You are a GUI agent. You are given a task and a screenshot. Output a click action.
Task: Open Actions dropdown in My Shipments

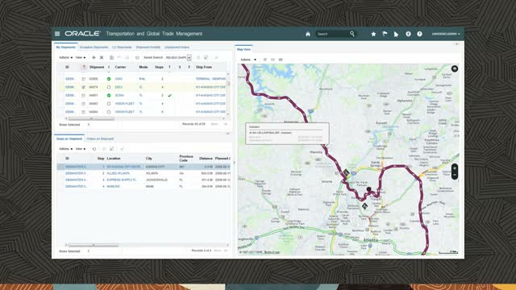click(x=66, y=57)
